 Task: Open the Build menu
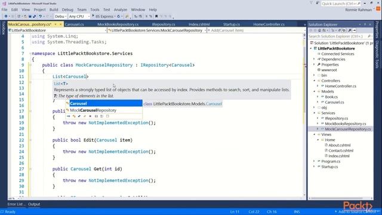pos(54,10)
